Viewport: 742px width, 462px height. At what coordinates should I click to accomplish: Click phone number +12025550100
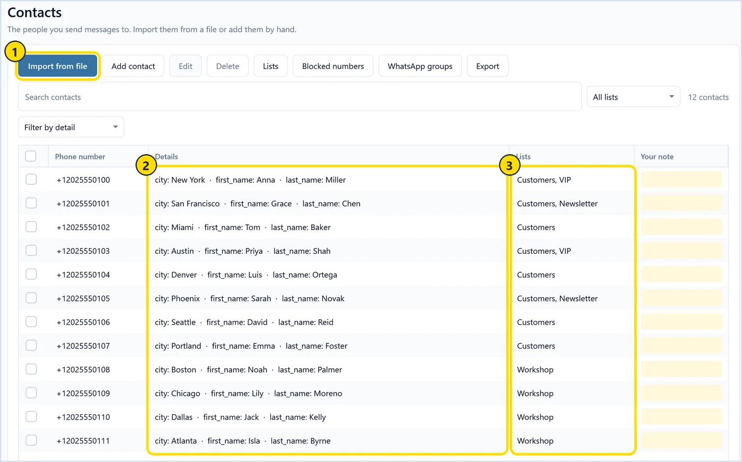(83, 180)
